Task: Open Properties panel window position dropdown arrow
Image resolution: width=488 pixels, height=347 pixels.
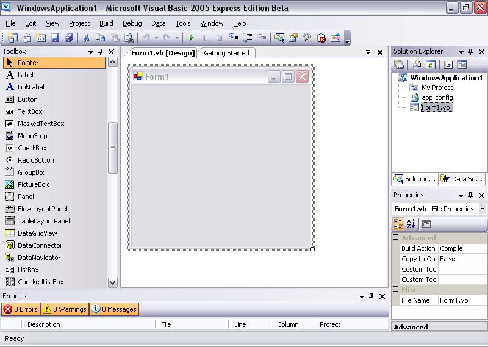Action: [x=461, y=195]
